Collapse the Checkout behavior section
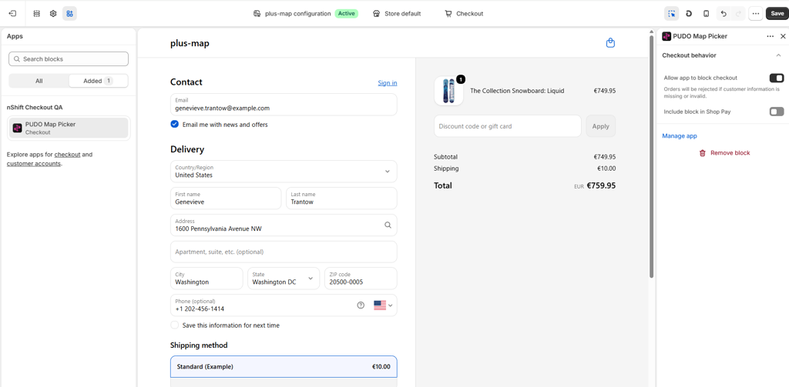The width and height of the screenshot is (789, 387). [x=778, y=55]
